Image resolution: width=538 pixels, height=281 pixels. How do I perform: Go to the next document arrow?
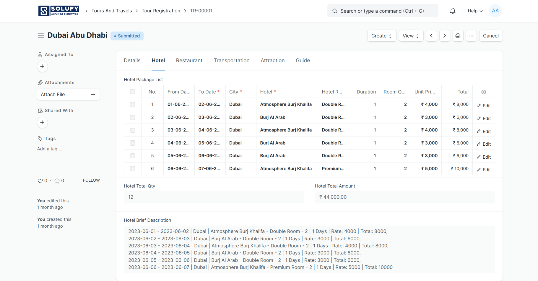click(445, 36)
